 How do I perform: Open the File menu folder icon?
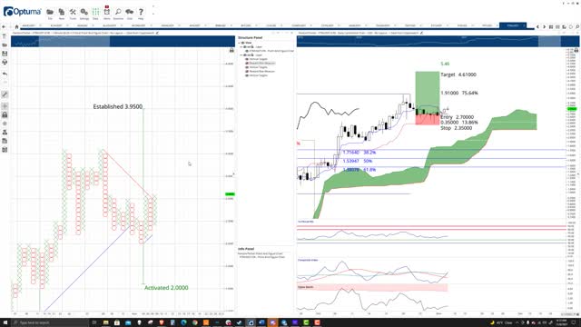coord(50,12)
